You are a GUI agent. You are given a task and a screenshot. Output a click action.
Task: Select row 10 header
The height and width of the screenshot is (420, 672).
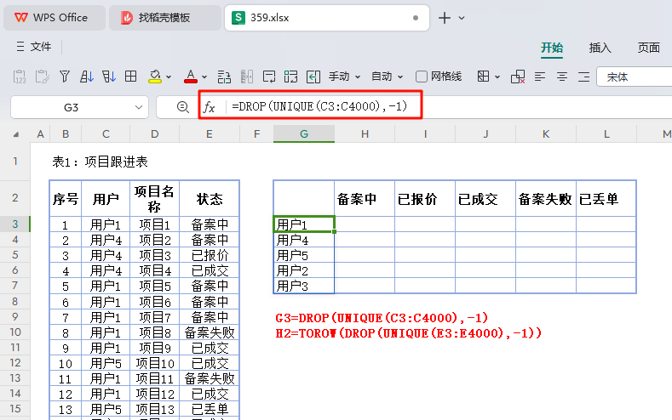coord(15,332)
